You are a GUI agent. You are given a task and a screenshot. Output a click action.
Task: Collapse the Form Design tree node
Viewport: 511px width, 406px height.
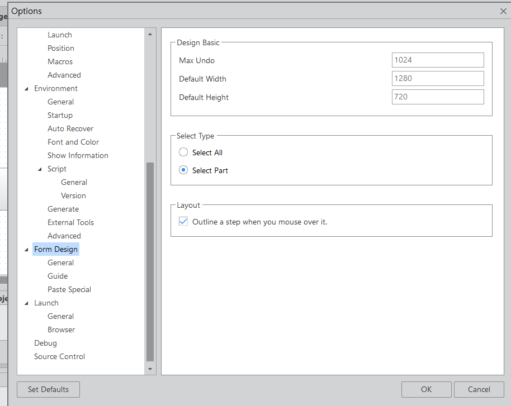(27, 250)
